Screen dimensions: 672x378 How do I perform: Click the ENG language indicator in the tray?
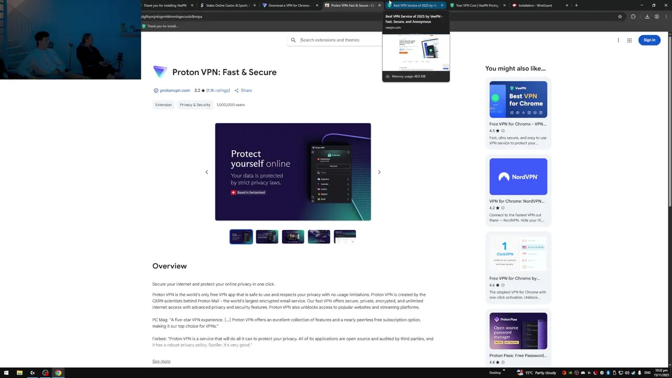click(647, 373)
